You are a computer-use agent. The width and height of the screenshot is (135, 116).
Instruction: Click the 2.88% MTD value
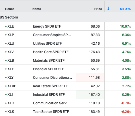click(126, 78)
